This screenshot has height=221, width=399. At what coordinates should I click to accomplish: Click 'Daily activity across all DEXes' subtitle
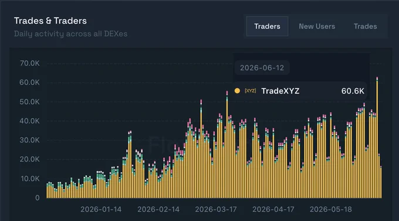pos(71,34)
